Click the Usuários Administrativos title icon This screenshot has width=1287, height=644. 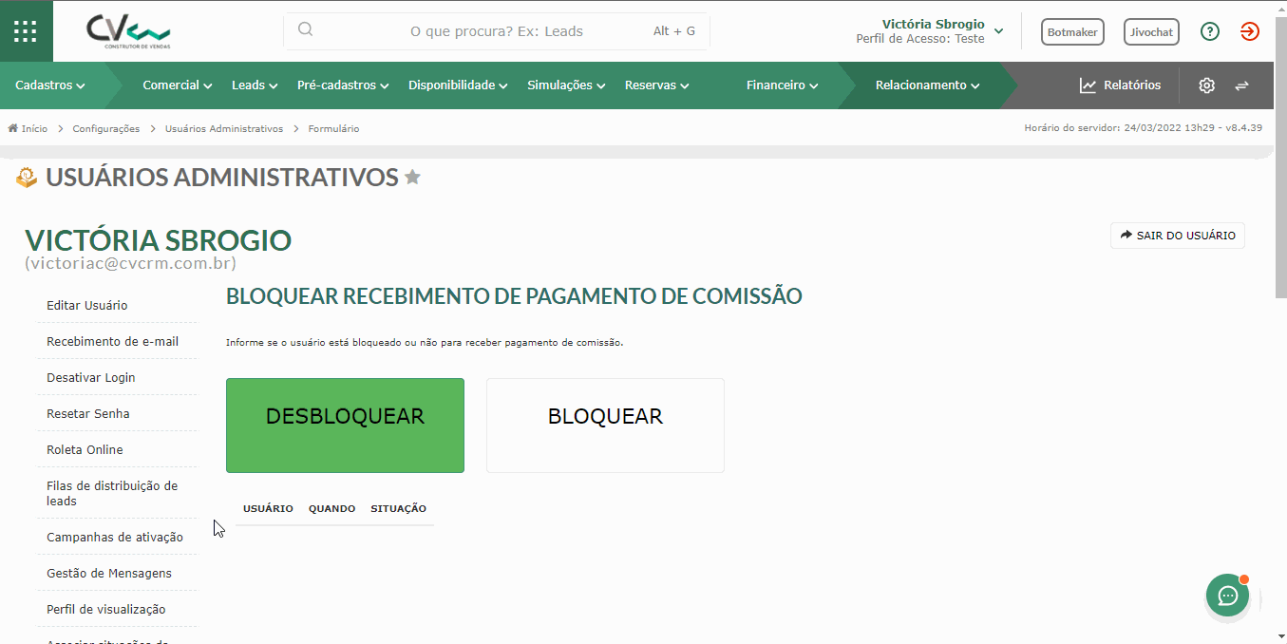click(27, 177)
